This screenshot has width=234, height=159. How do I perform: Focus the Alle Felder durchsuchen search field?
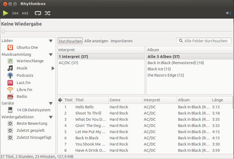(204, 41)
